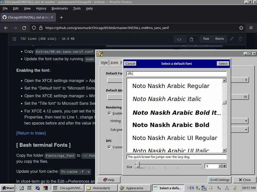Click the EN keyboard layout indicator
The width and height of the screenshot is (257, 192).
[191, 188]
